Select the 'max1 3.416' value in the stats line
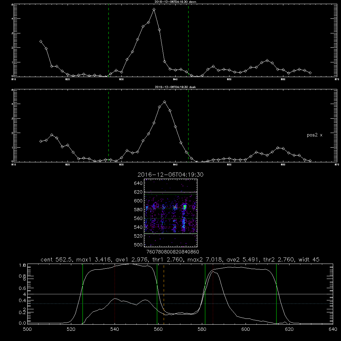This screenshot has width=341, height=341. tap(95, 260)
